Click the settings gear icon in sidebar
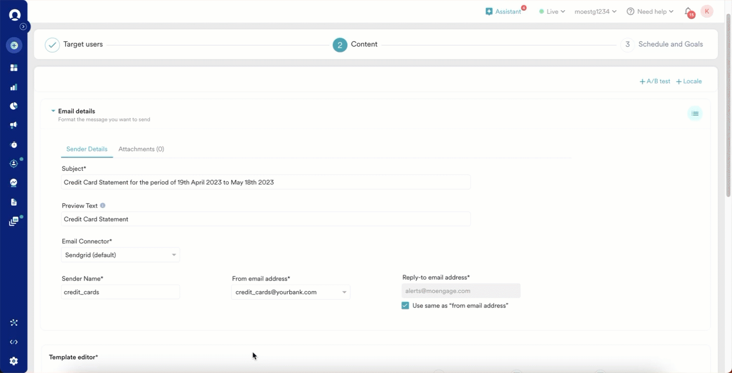732x373 pixels. [x=14, y=361]
